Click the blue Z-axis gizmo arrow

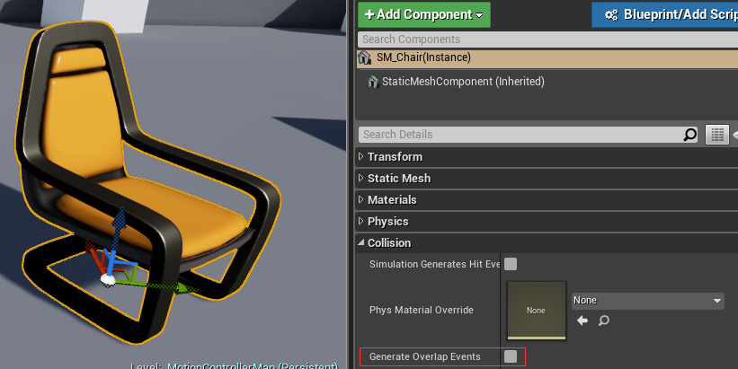(119, 221)
